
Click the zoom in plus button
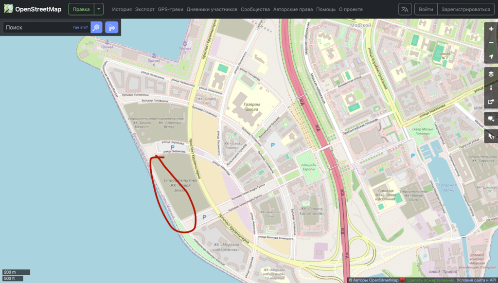coord(491,29)
